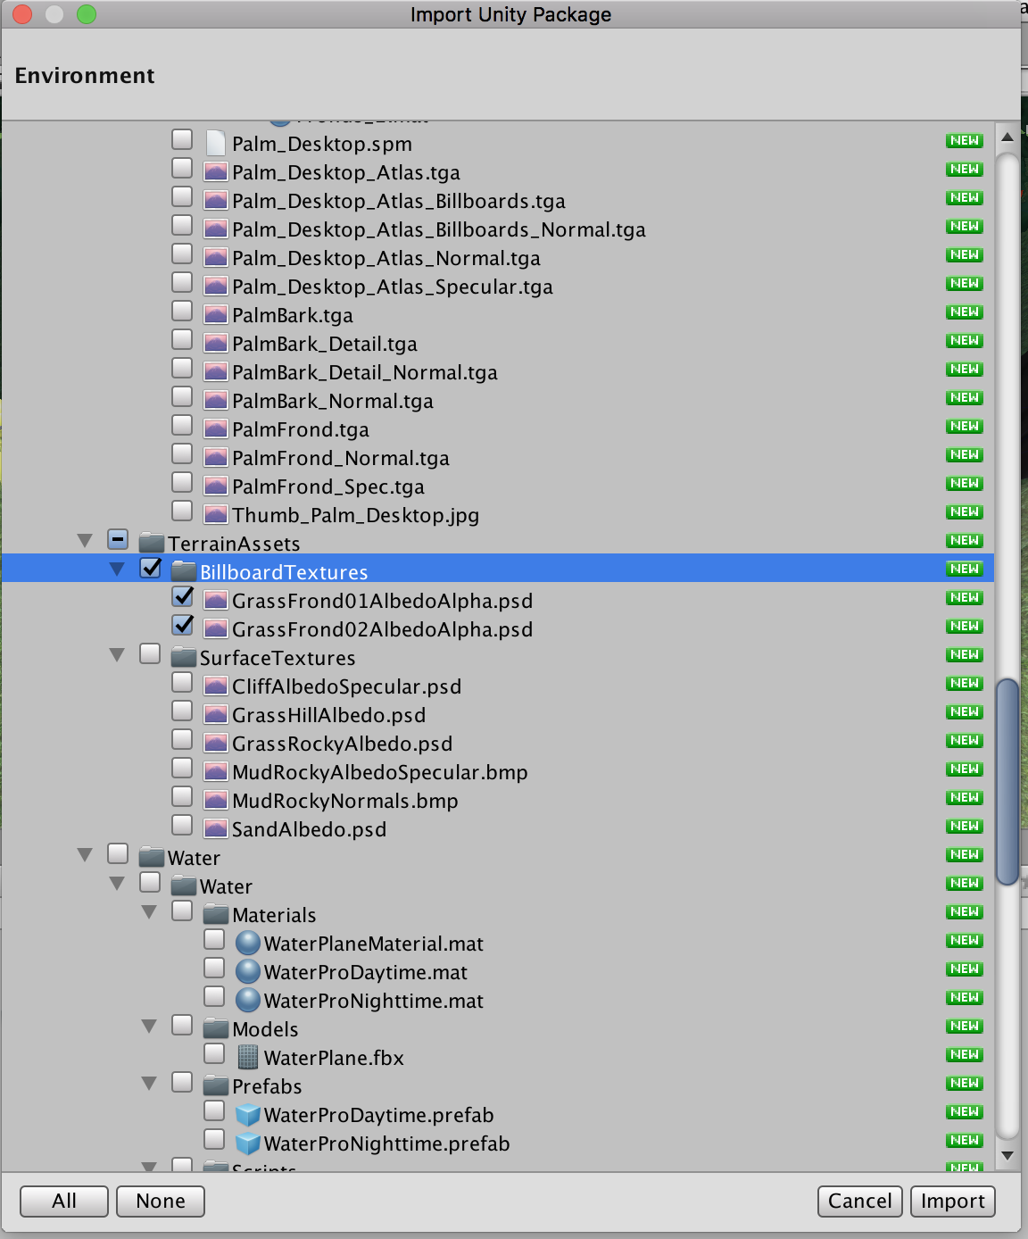Click the Models folder icon

click(x=216, y=1028)
